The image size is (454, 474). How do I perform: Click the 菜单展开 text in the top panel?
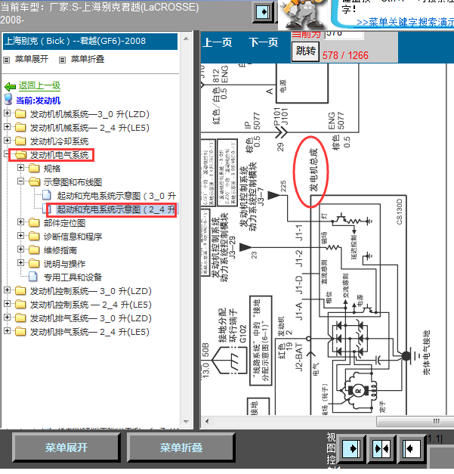(32, 59)
